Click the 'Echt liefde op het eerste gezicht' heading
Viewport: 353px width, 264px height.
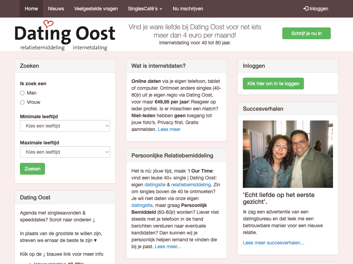coord(279,198)
